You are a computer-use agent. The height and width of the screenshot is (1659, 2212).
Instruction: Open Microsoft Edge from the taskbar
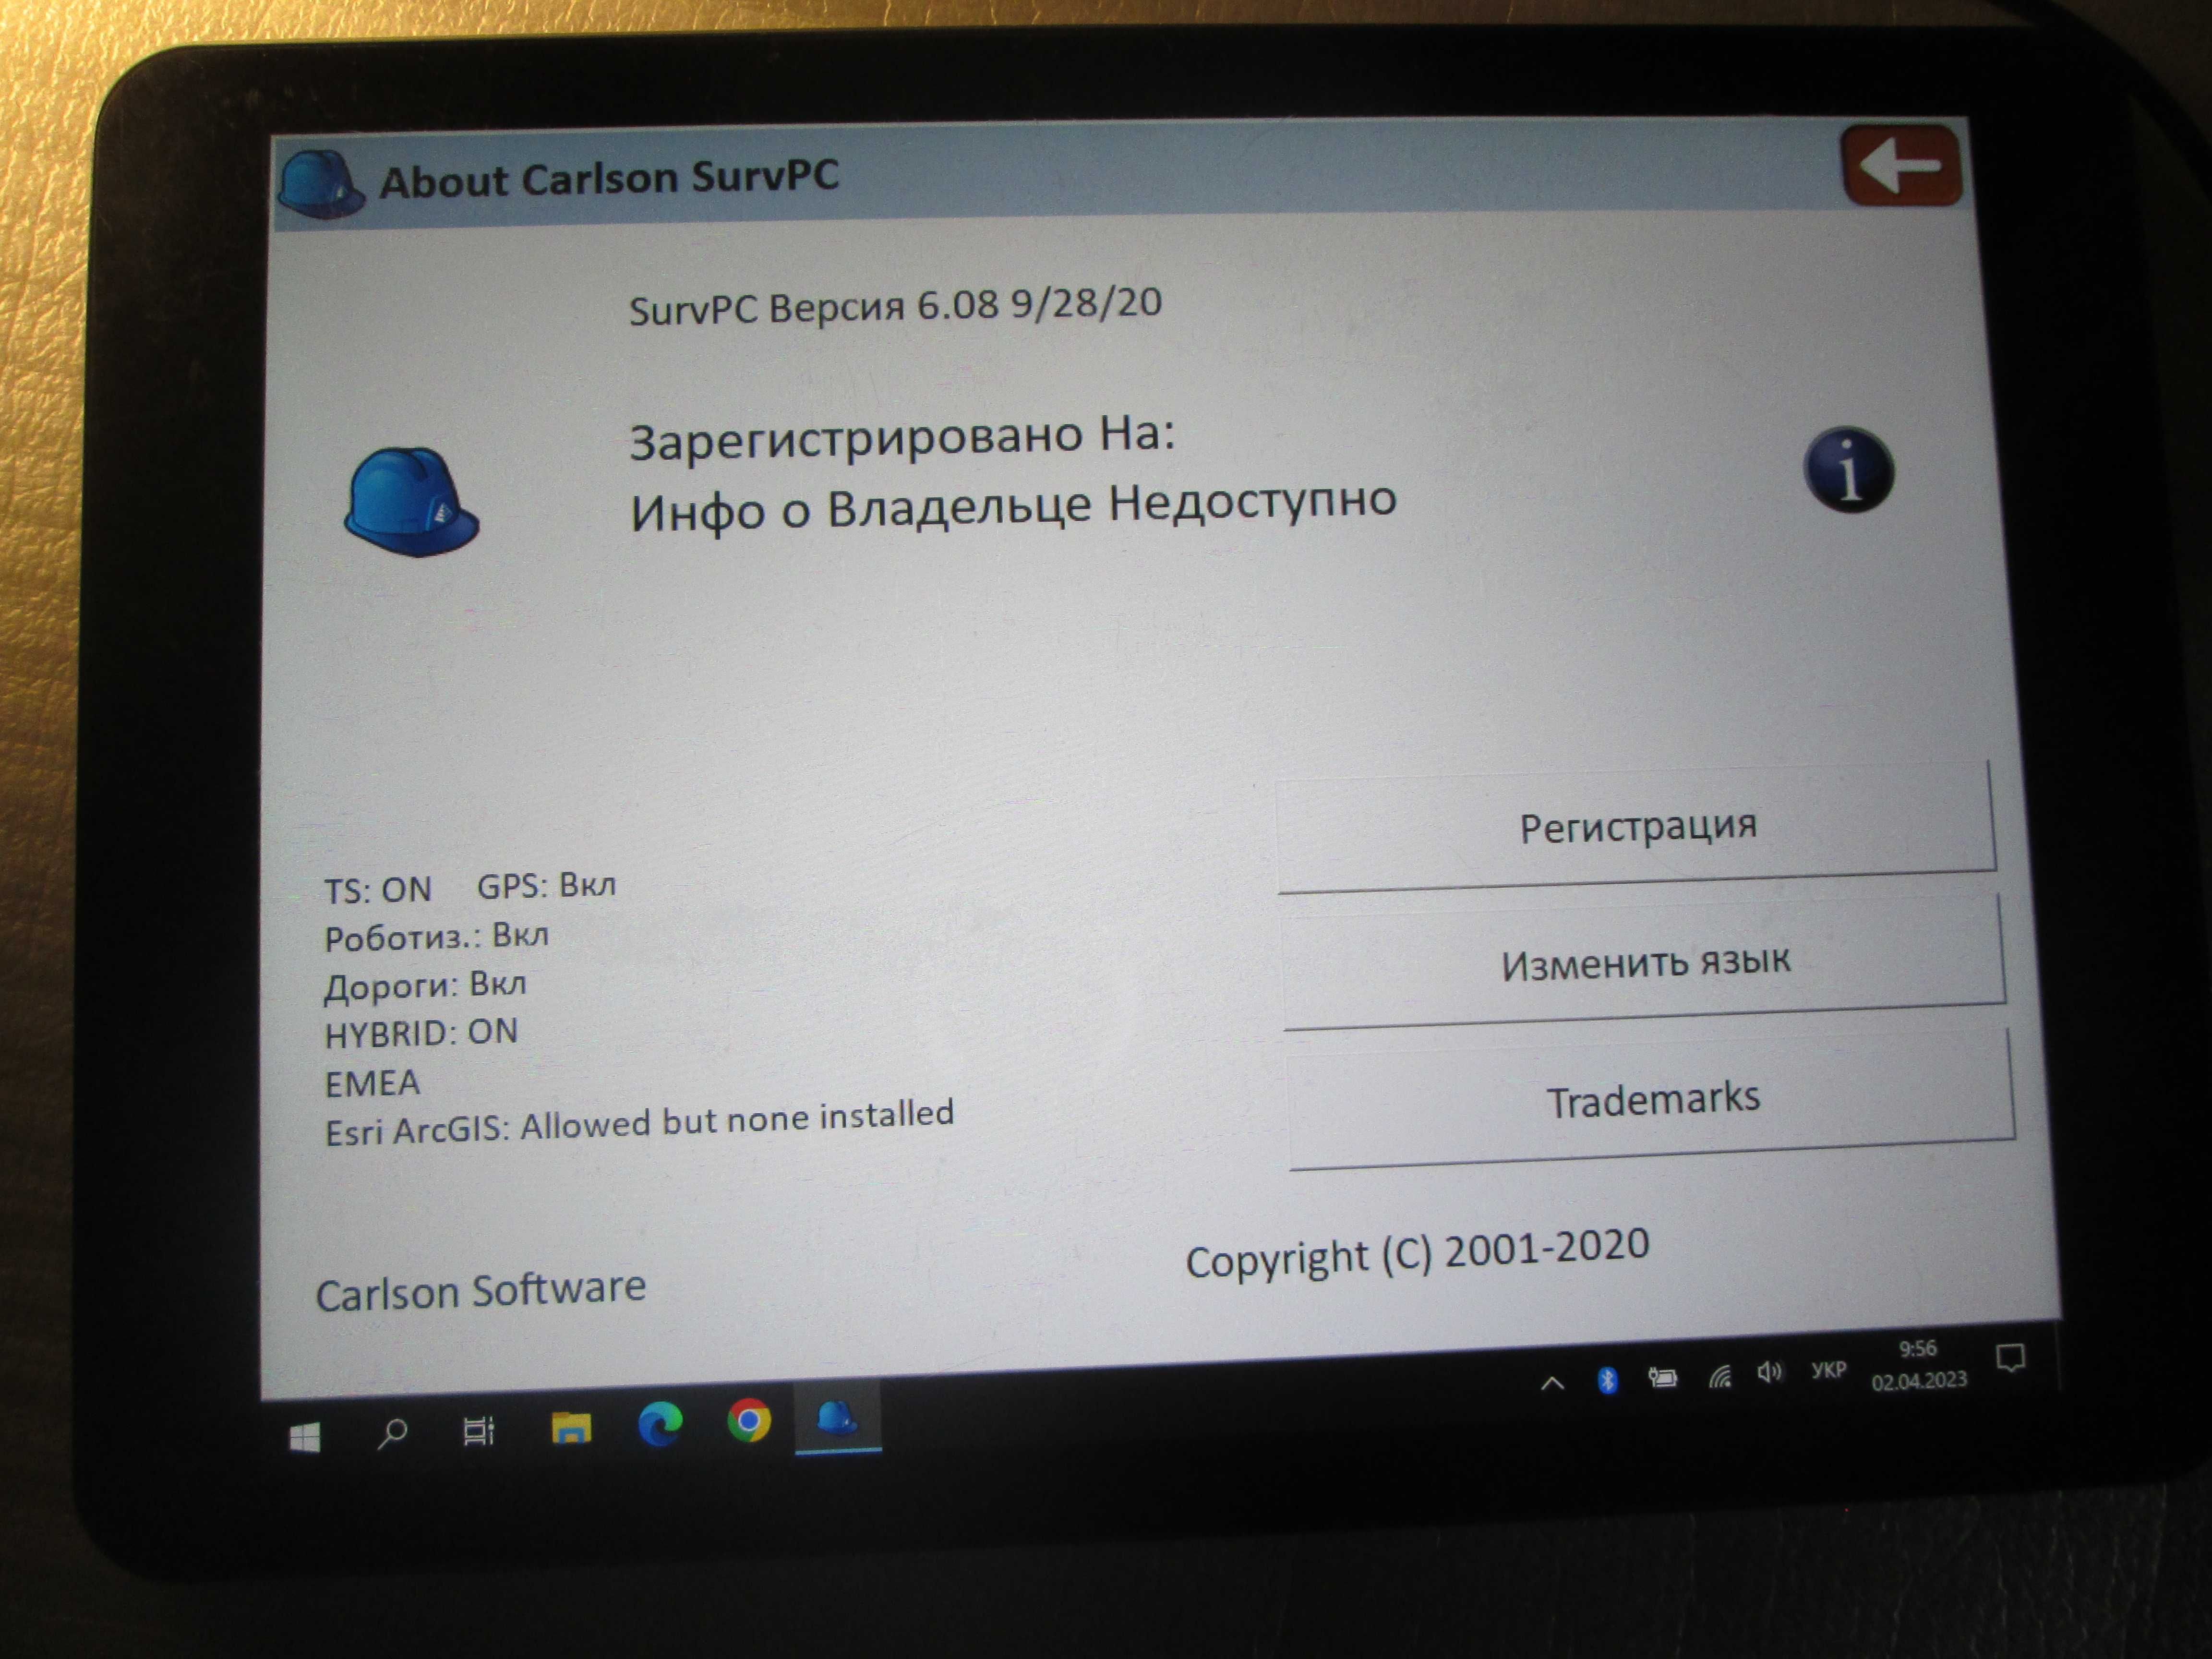[660, 1424]
